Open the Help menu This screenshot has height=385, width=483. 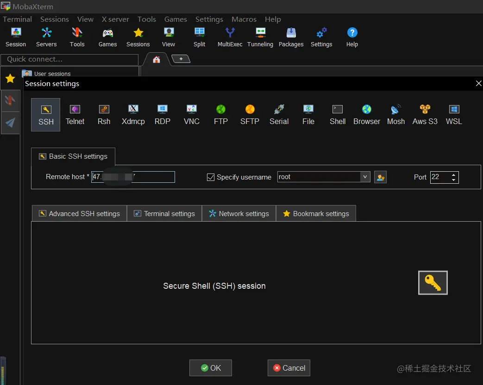[x=273, y=19]
